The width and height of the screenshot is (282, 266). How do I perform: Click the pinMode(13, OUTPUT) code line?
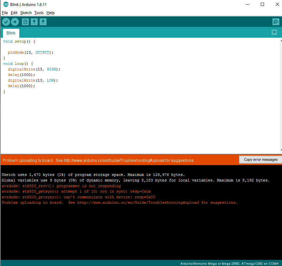[x=30, y=52]
